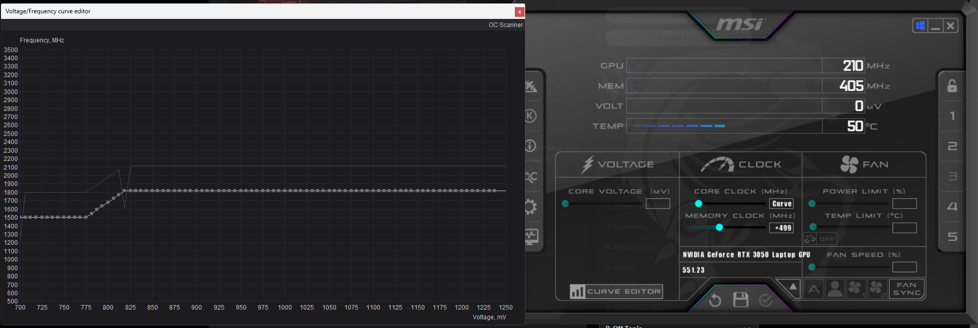
Task: Click the Fan Speed value field
Action: point(904,267)
